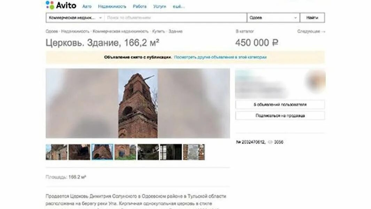
Task: Expand the category dropdown Коммерческая недвиж…
Action: pos(75,18)
